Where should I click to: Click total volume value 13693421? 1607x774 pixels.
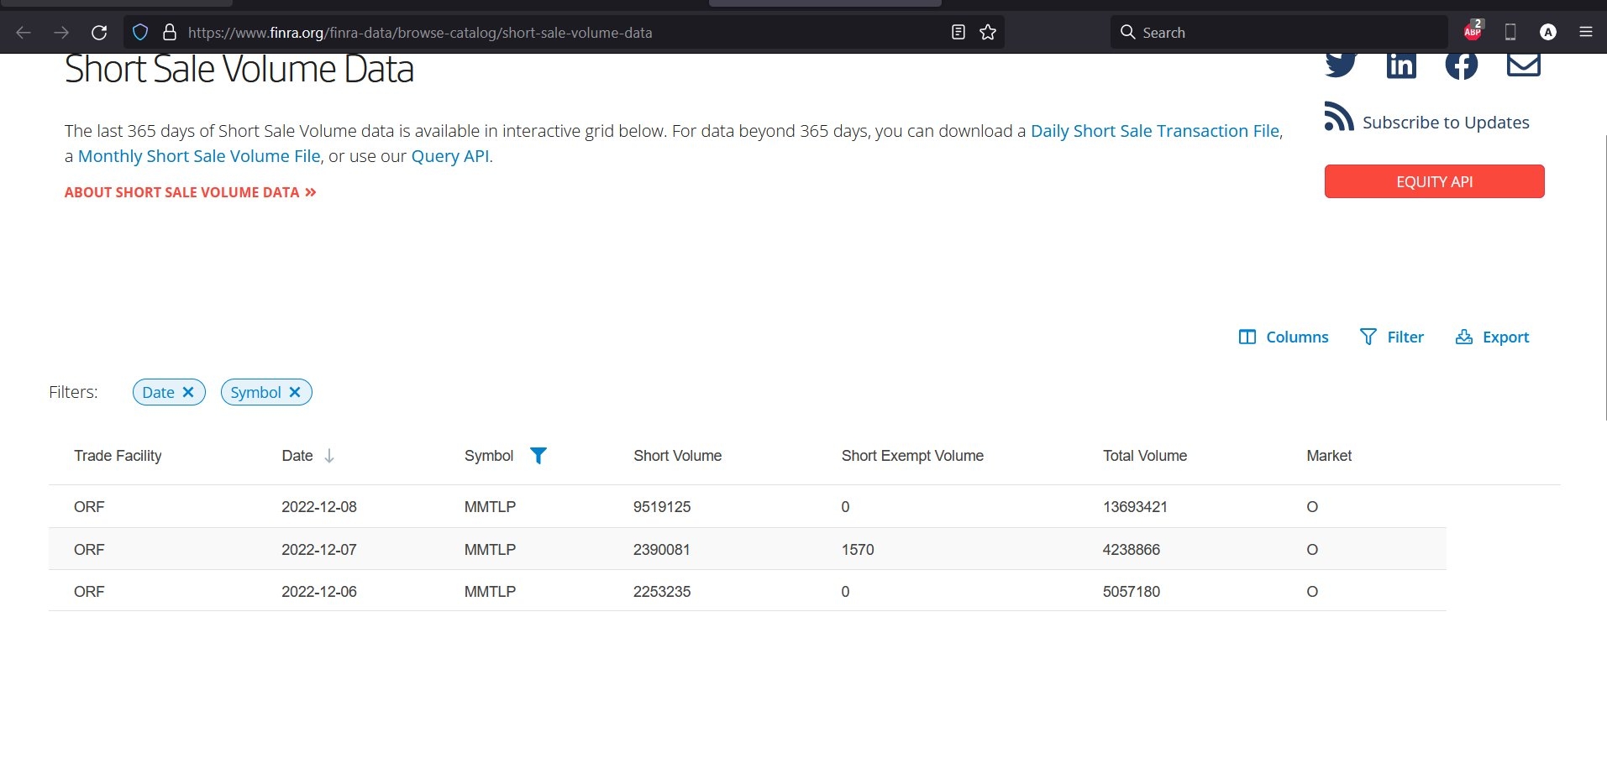(x=1135, y=507)
